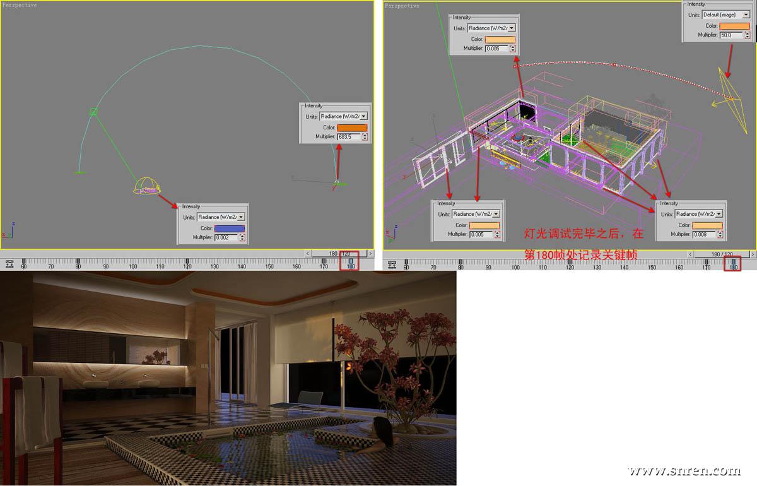The image size is (757, 486).
Task: Open Units dropdown in the lower 0.005 panel
Action: pyautogui.click(x=476, y=214)
